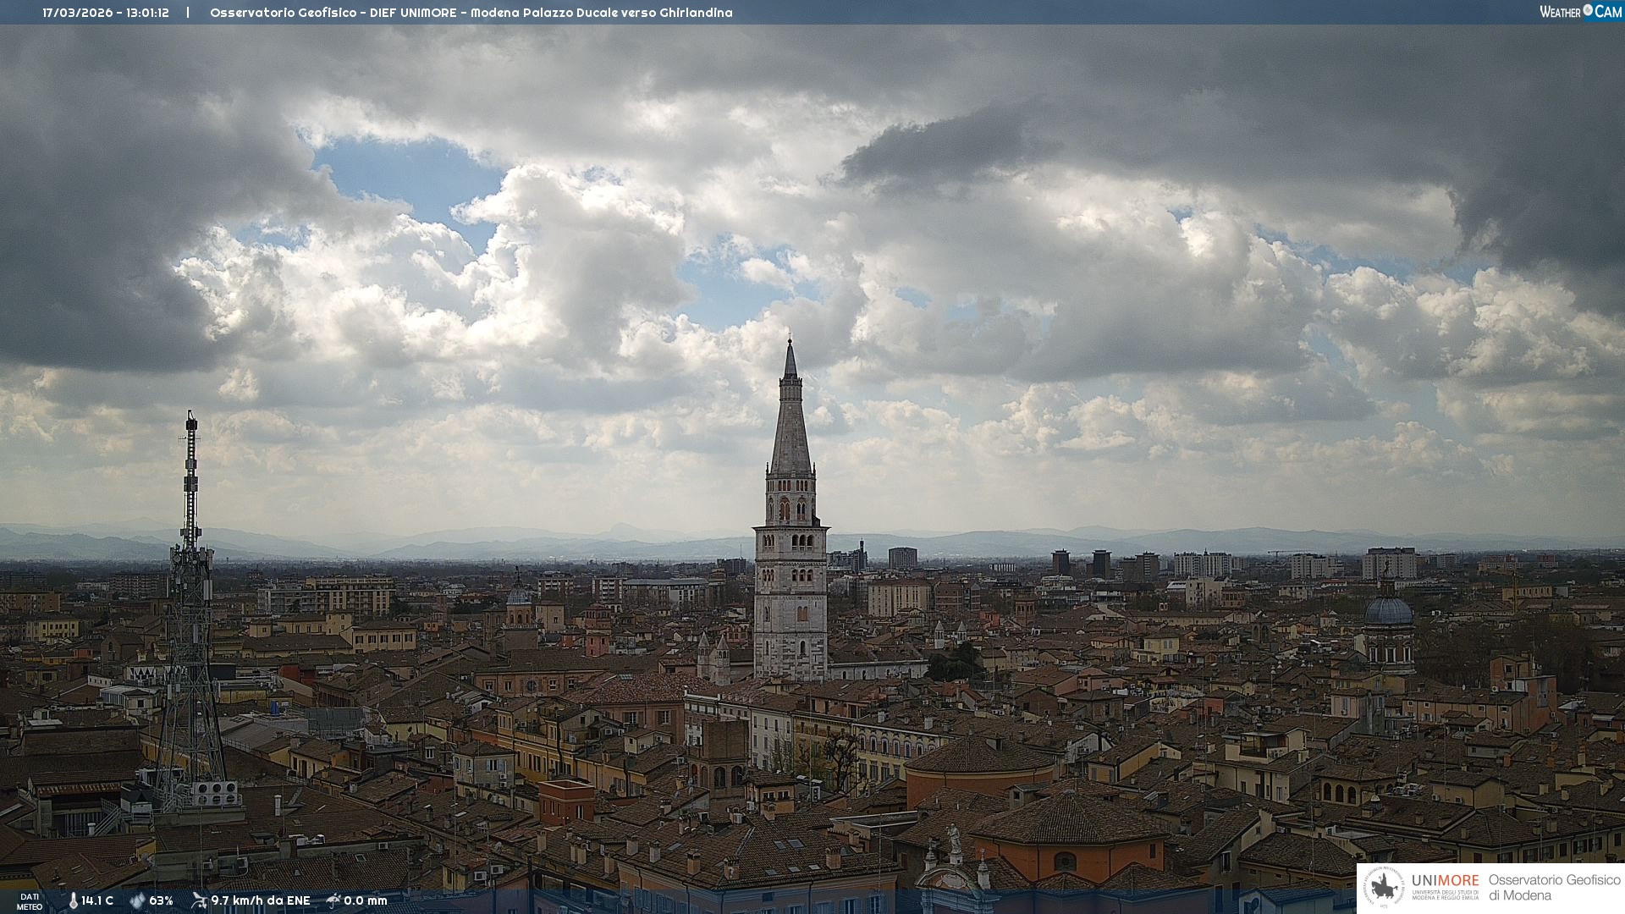The image size is (1625, 914).
Task: Click the UNIMORE wordmark in corner logo
Action: click(x=1445, y=880)
